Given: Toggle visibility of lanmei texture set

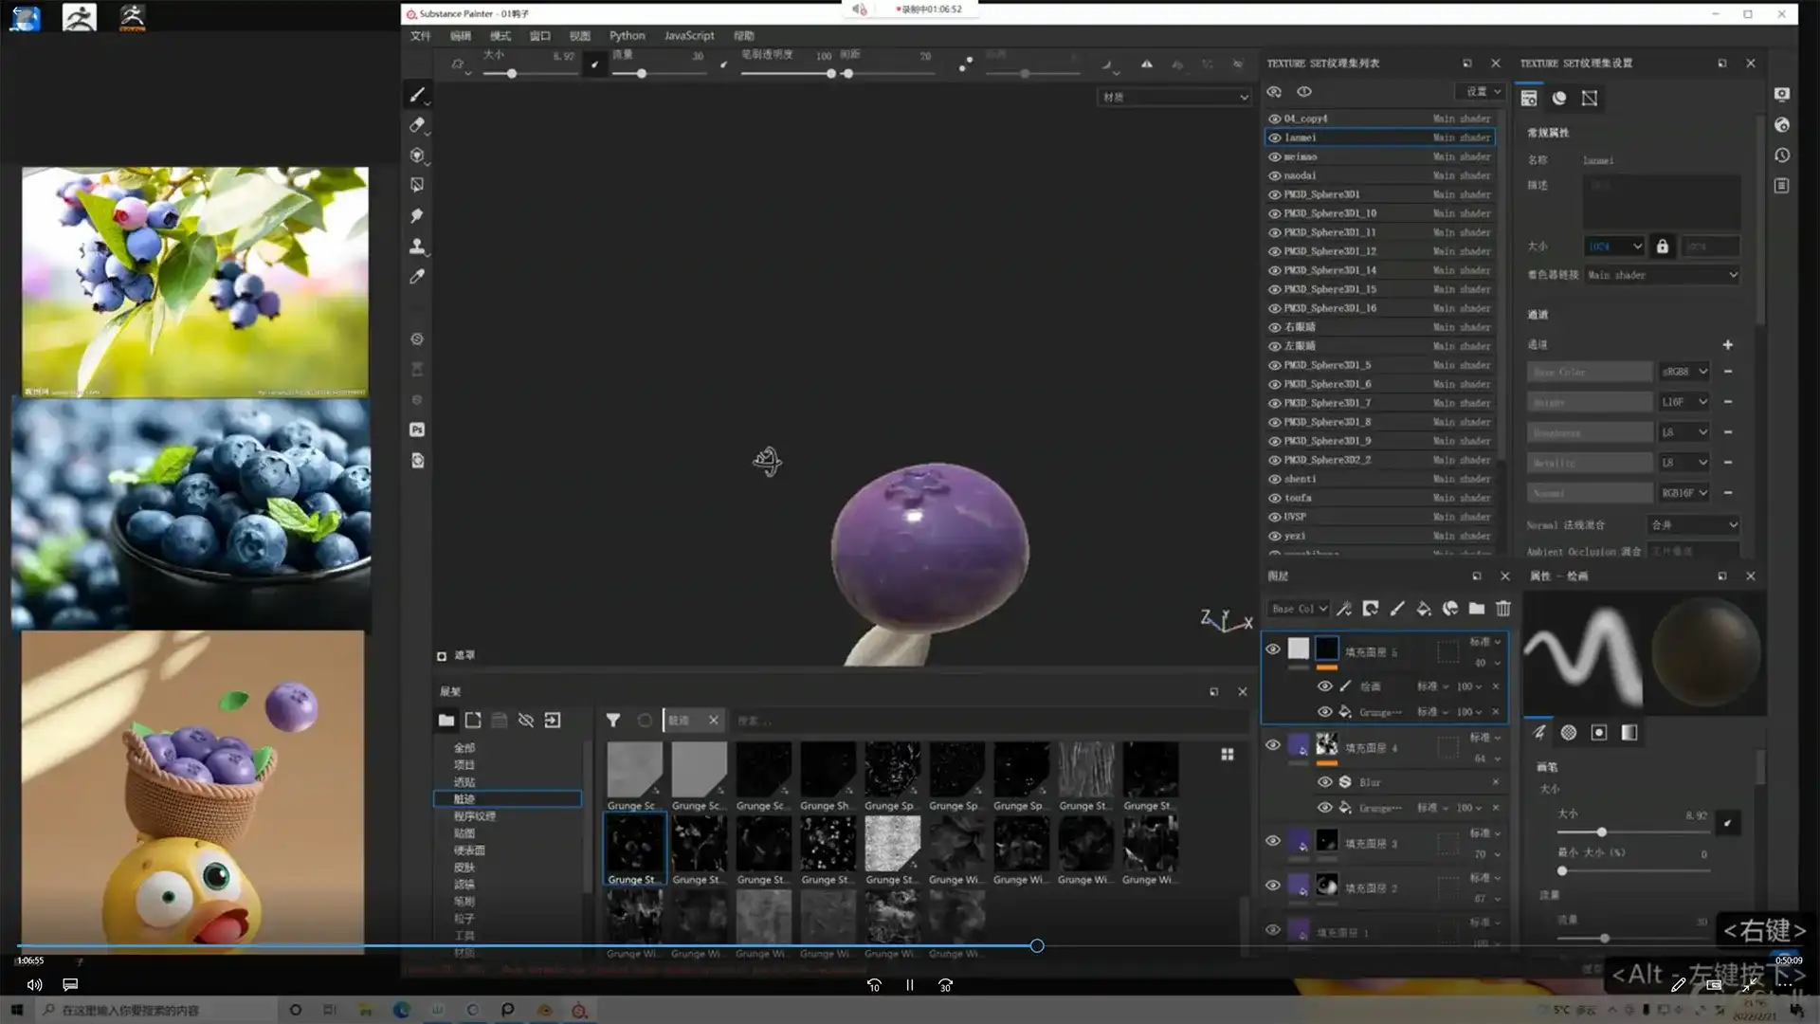Looking at the screenshot, I should pos(1275,137).
